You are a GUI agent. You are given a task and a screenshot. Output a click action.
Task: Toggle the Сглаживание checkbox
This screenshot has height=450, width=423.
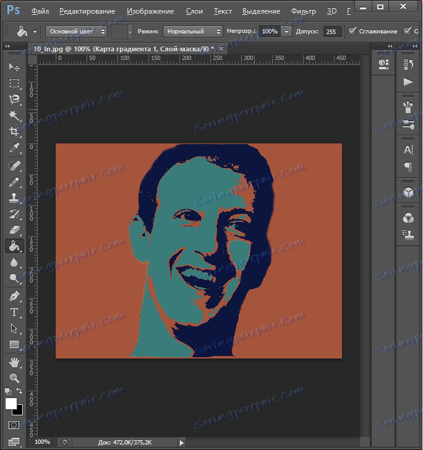click(x=352, y=31)
